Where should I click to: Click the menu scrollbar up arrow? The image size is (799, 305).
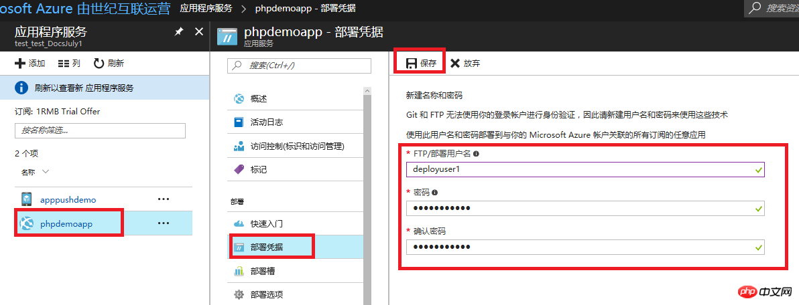point(367,91)
